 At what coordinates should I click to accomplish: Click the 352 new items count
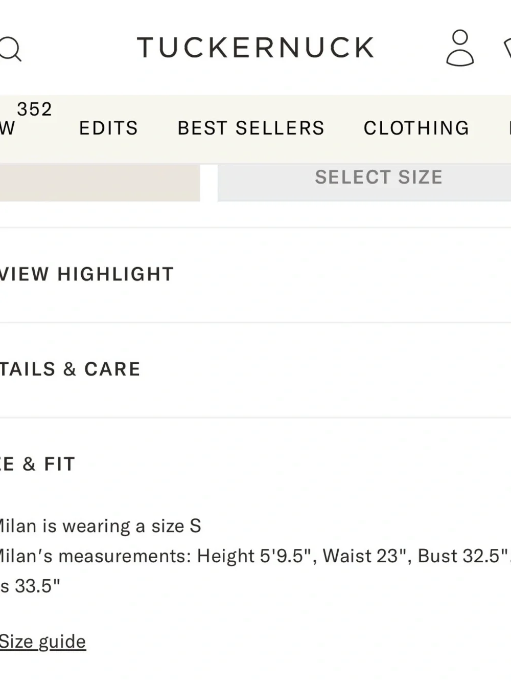(x=34, y=109)
